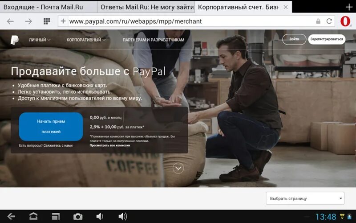Click the plus icon beside address bar
Screen dimensions: 356x223
tap(63, 21)
